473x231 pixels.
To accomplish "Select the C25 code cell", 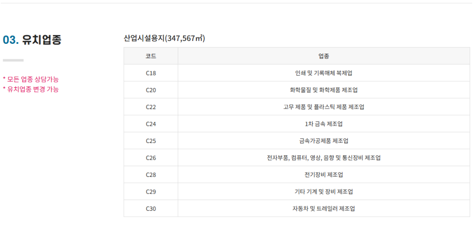I will [x=151, y=141].
